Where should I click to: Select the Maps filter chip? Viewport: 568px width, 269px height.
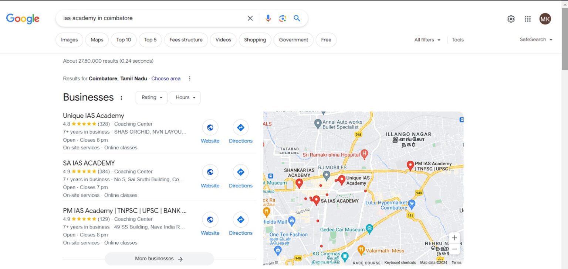point(97,40)
